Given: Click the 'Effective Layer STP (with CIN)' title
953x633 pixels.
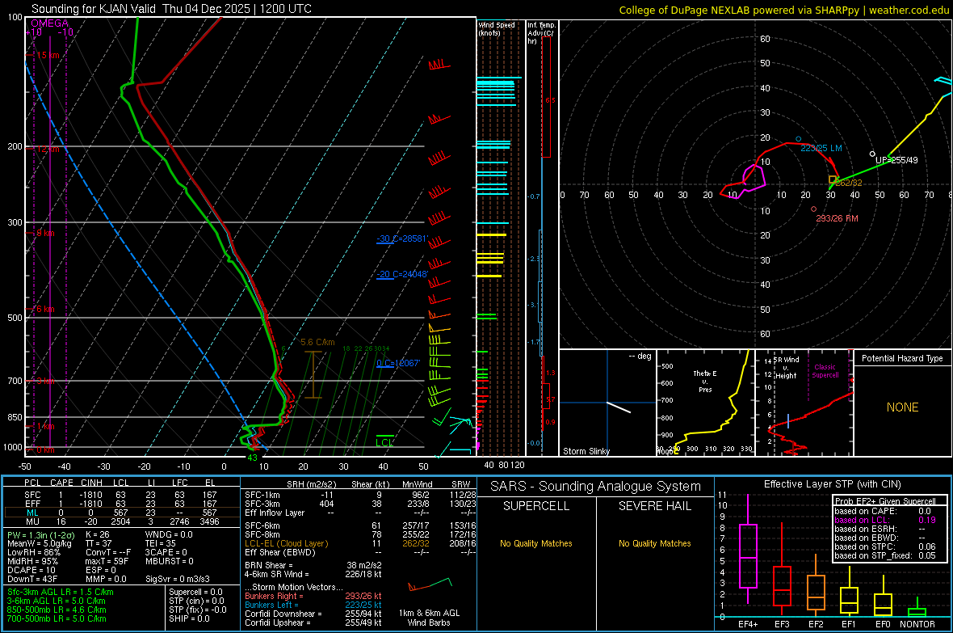Looking at the screenshot, I should click(832, 484).
